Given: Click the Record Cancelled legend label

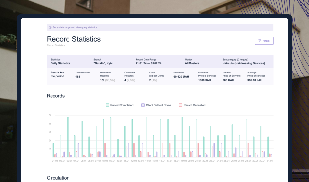Looking at the screenshot, I should click(x=194, y=105).
